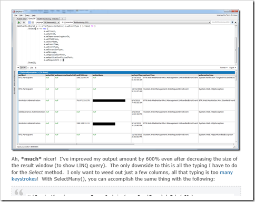Open the File menu in LINQPad
Viewport: 255px width, 202px height.
click(16, 15)
